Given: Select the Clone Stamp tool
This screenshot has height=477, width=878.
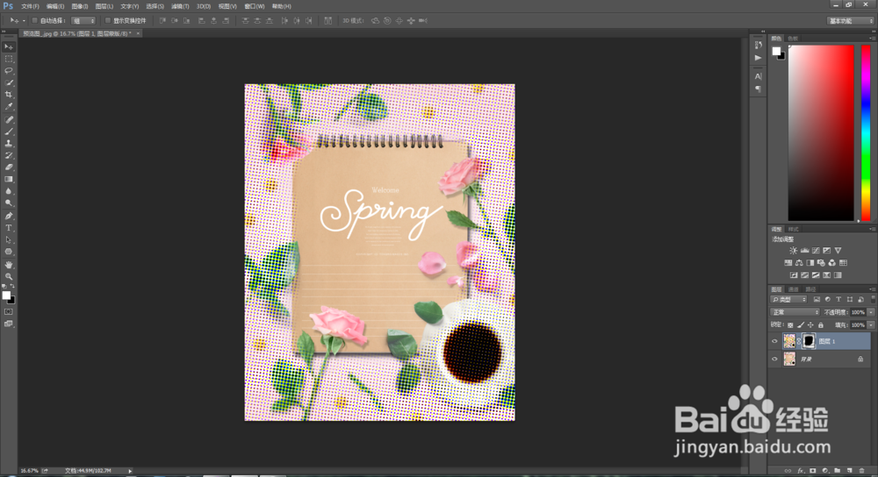Looking at the screenshot, I should click(9, 143).
